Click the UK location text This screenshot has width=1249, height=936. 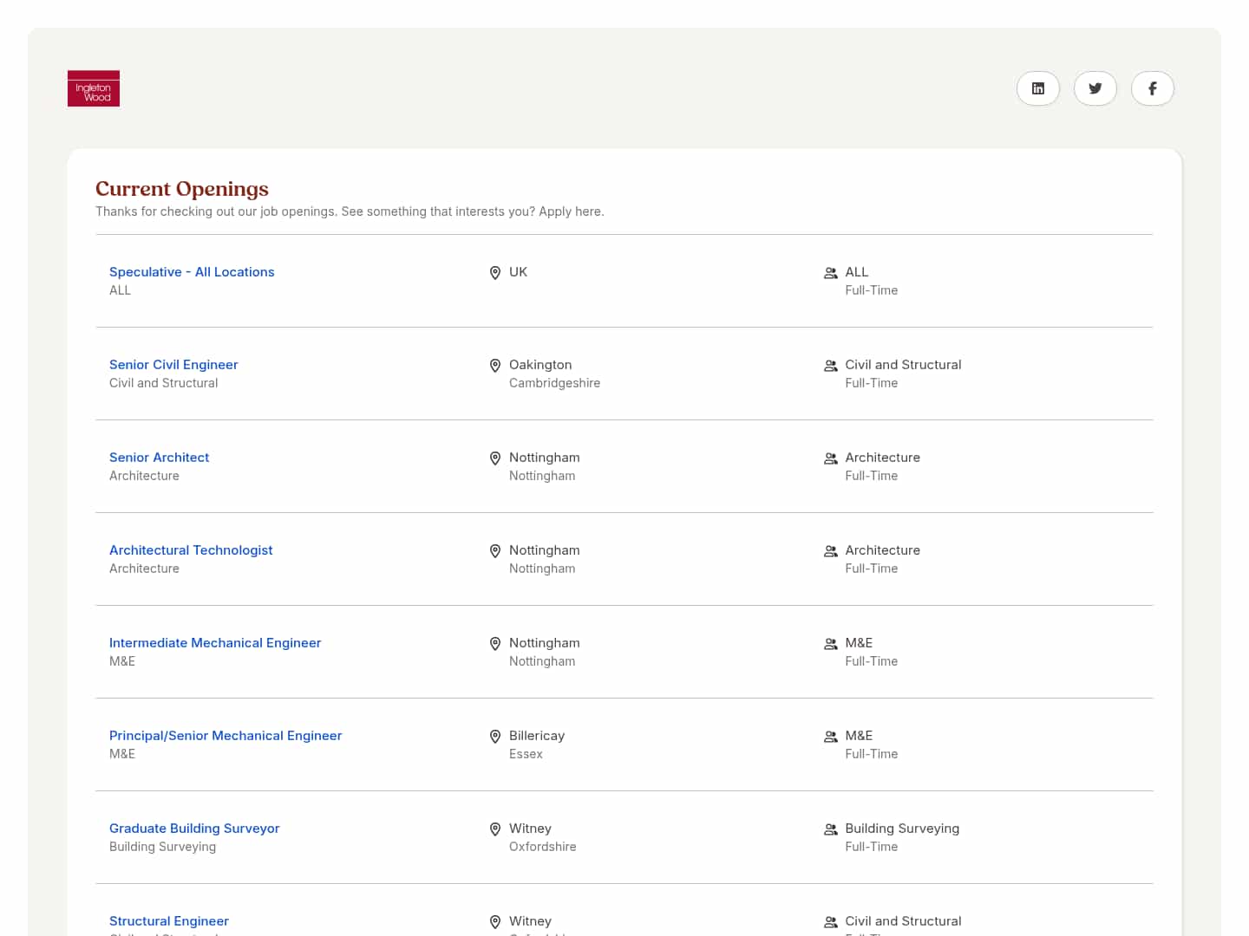[x=518, y=272]
